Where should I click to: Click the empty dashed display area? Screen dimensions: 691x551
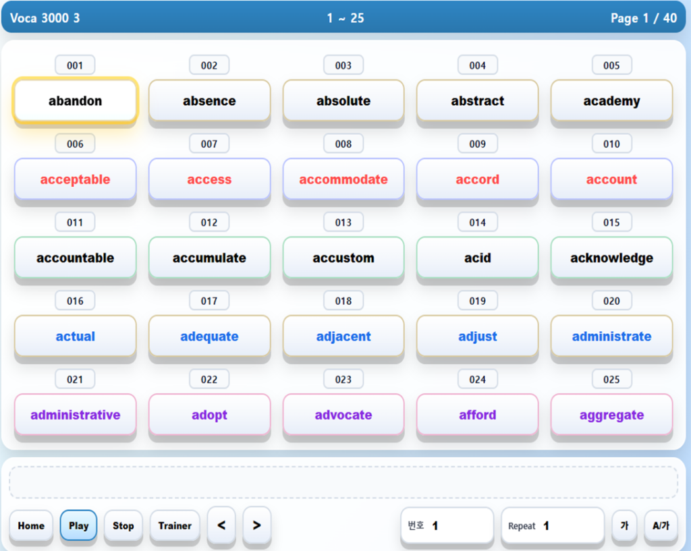343,483
